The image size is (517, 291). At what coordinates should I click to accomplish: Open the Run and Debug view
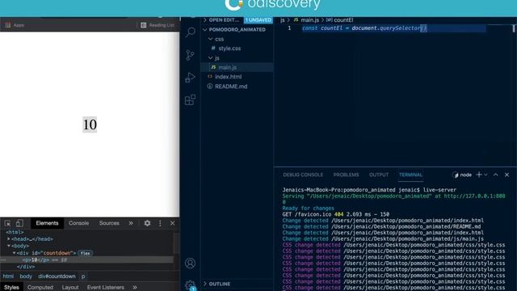(190, 78)
